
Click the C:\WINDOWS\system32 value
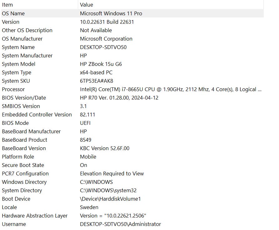click(x=108, y=190)
